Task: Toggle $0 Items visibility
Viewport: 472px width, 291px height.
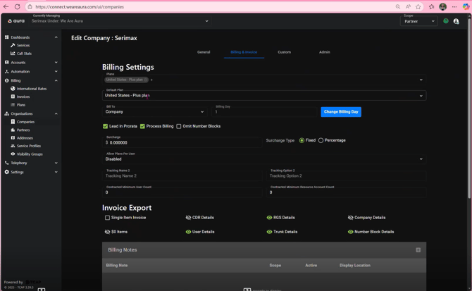Action: pyautogui.click(x=107, y=232)
